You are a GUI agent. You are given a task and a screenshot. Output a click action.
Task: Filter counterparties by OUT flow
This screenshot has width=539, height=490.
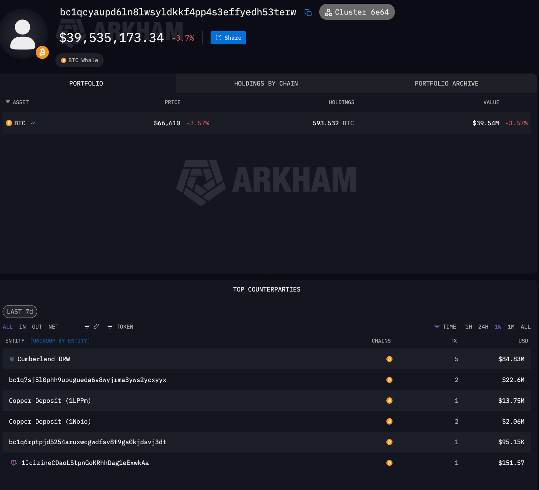click(x=37, y=327)
